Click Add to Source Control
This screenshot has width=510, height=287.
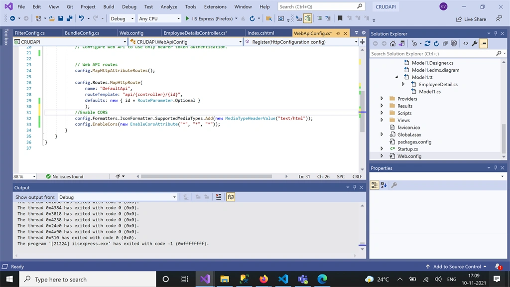[456, 267]
